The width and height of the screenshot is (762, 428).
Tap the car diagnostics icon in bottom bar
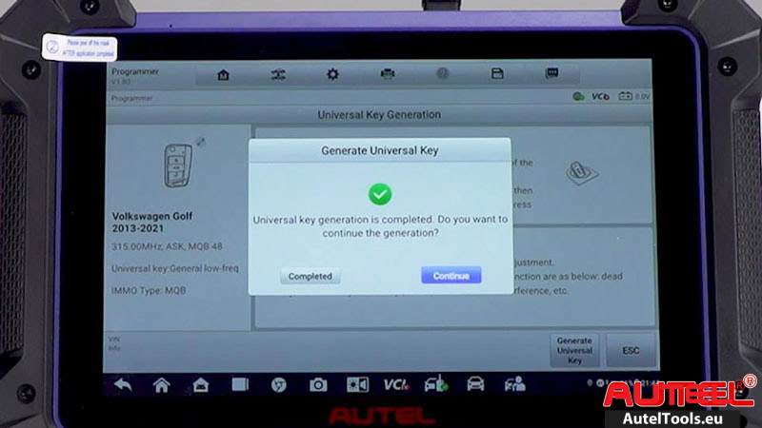click(475, 384)
